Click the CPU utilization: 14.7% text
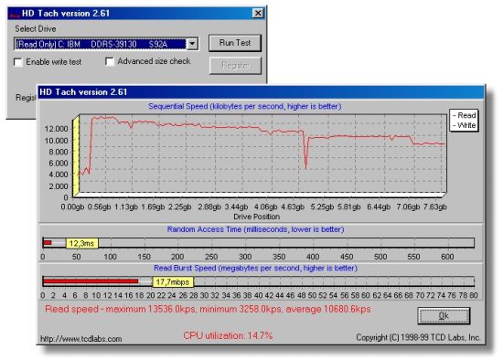503x360 pixels. coord(228,335)
